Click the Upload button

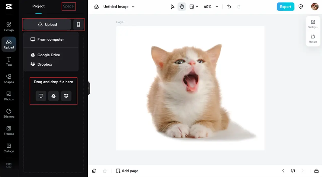(x=47, y=24)
